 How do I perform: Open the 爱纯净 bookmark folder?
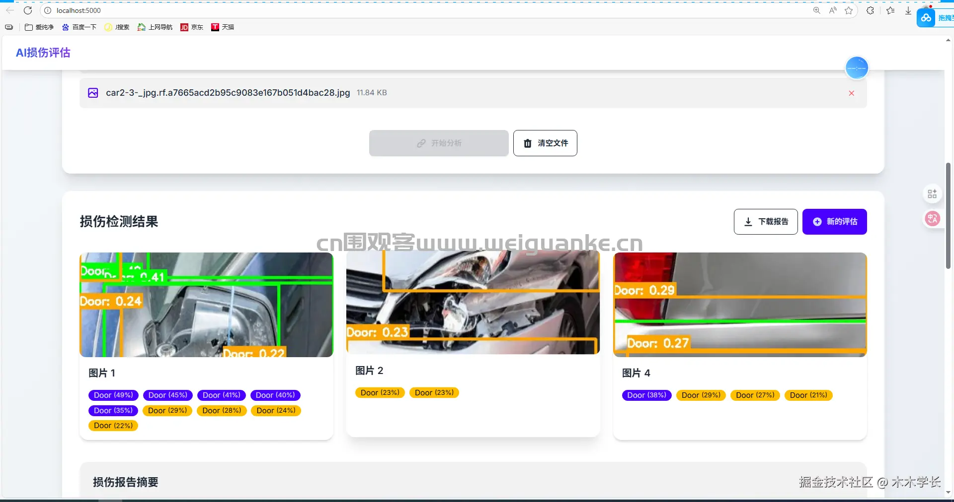pos(39,27)
